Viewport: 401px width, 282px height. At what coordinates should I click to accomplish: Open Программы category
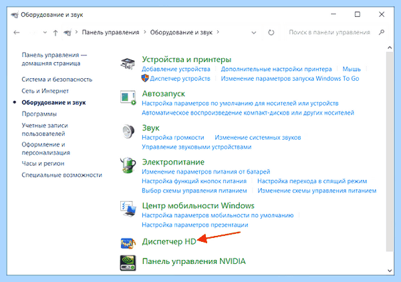click(x=39, y=114)
